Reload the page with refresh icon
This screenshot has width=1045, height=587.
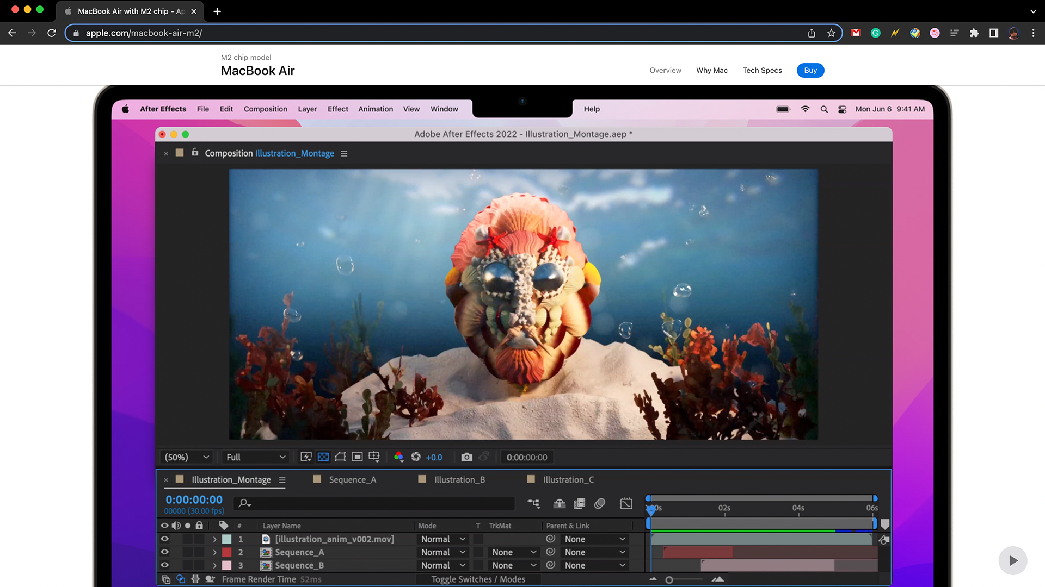point(52,33)
